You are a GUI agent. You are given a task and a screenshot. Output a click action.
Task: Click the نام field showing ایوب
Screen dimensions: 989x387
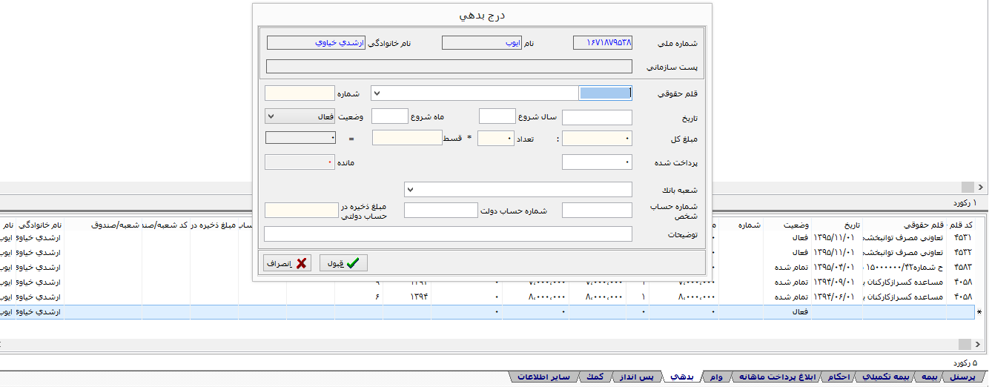pyautogui.click(x=482, y=43)
